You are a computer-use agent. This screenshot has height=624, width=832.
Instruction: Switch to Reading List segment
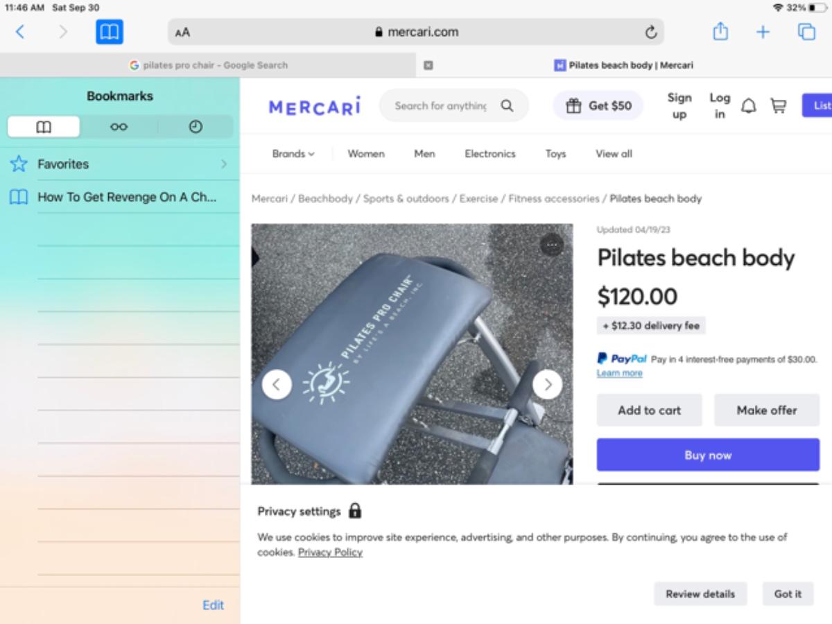119,127
